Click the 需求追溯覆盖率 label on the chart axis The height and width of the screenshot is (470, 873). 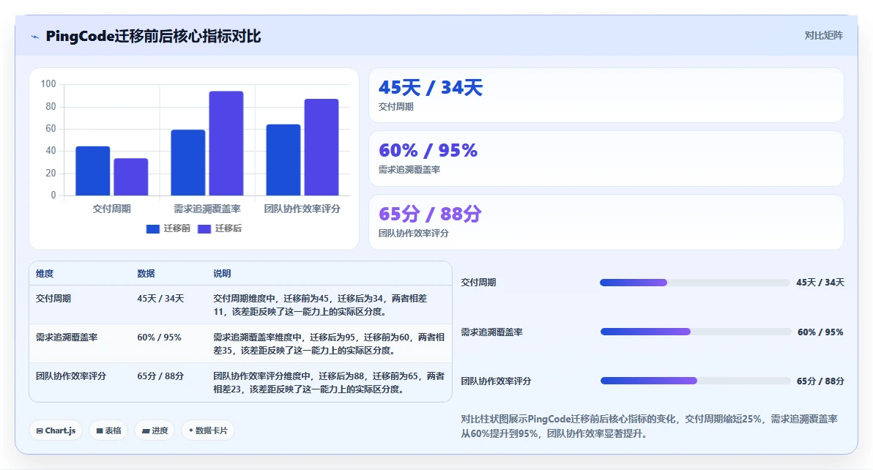[207, 209]
